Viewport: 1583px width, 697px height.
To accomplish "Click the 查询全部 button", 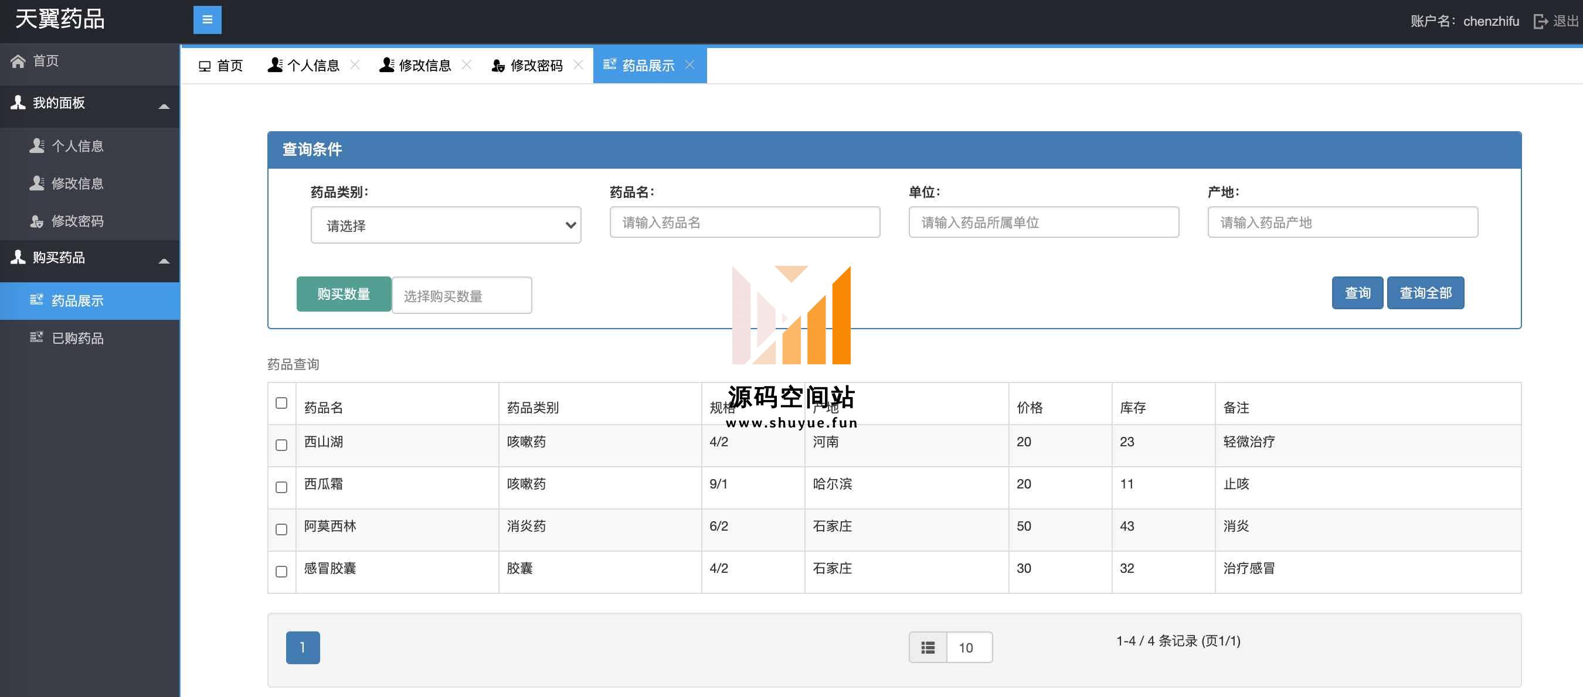I will 1425,293.
